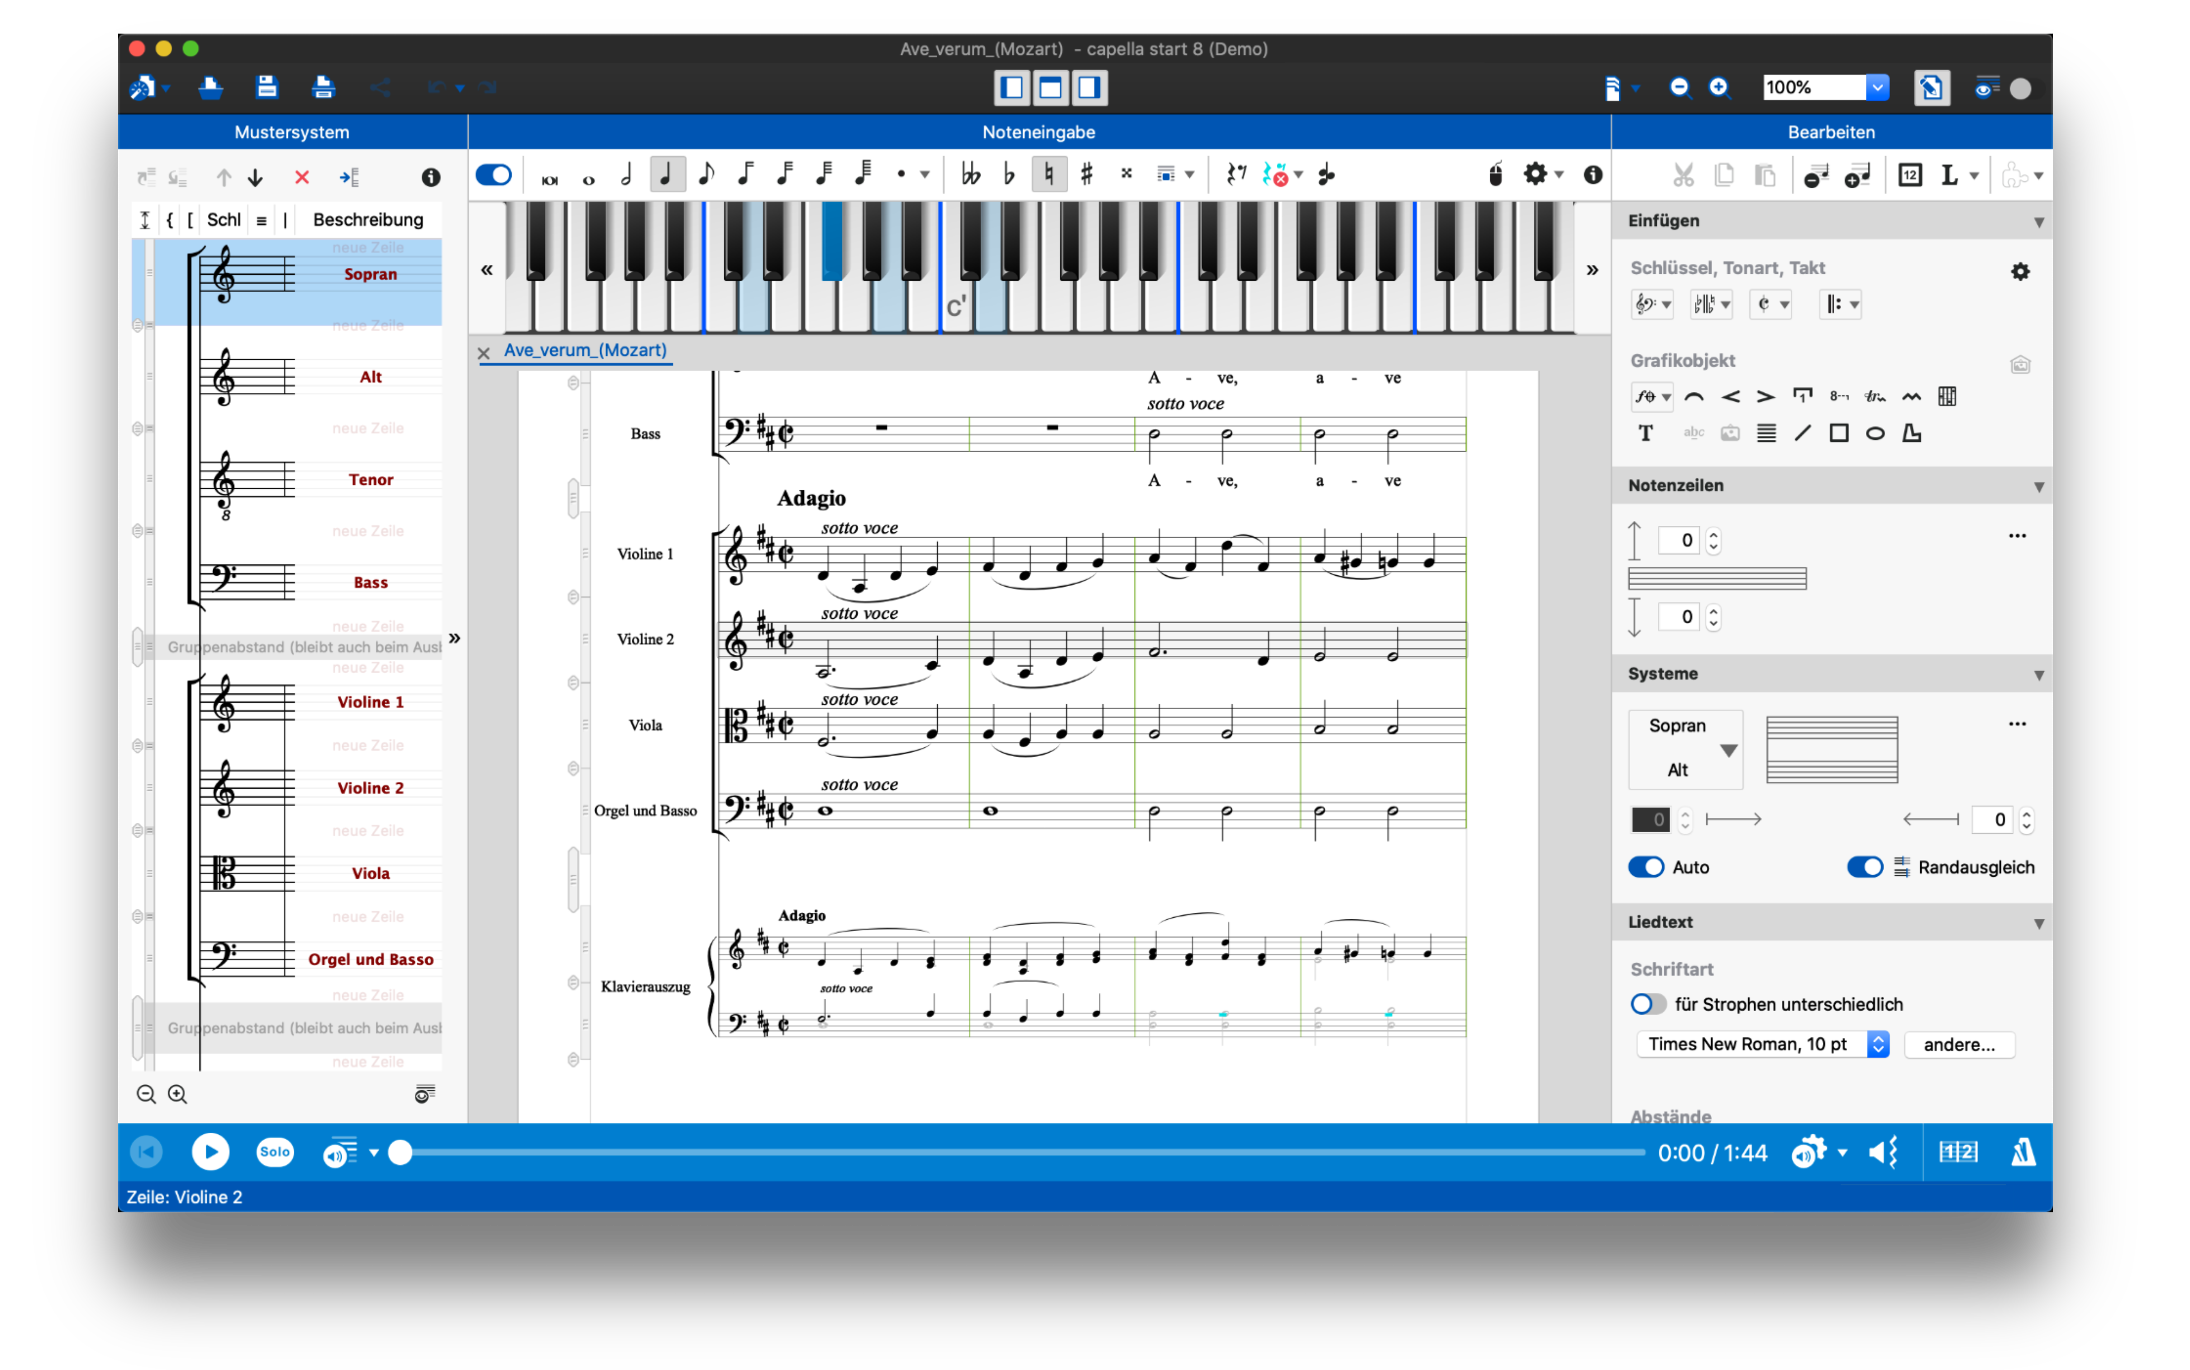This screenshot has width=2190, height=1370.
Task: Insert a trill line
Action: [1875, 396]
